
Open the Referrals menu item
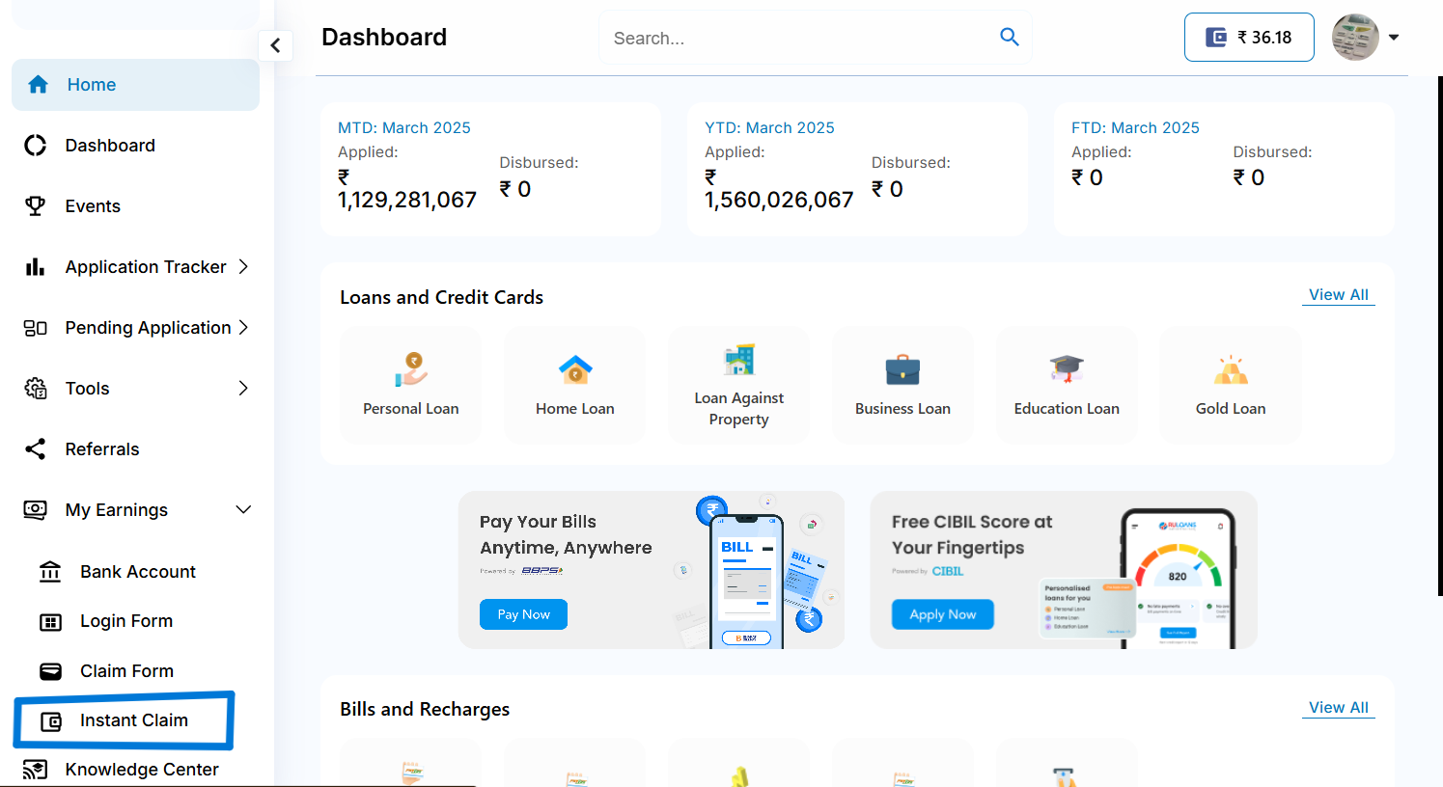click(x=101, y=449)
